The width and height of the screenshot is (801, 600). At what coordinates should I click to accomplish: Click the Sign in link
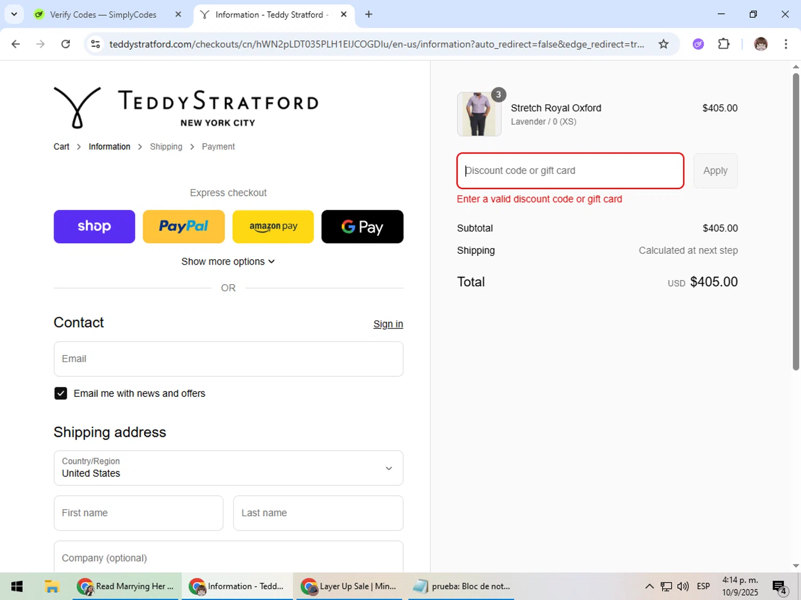pyautogui.click(x=388, y=324)
